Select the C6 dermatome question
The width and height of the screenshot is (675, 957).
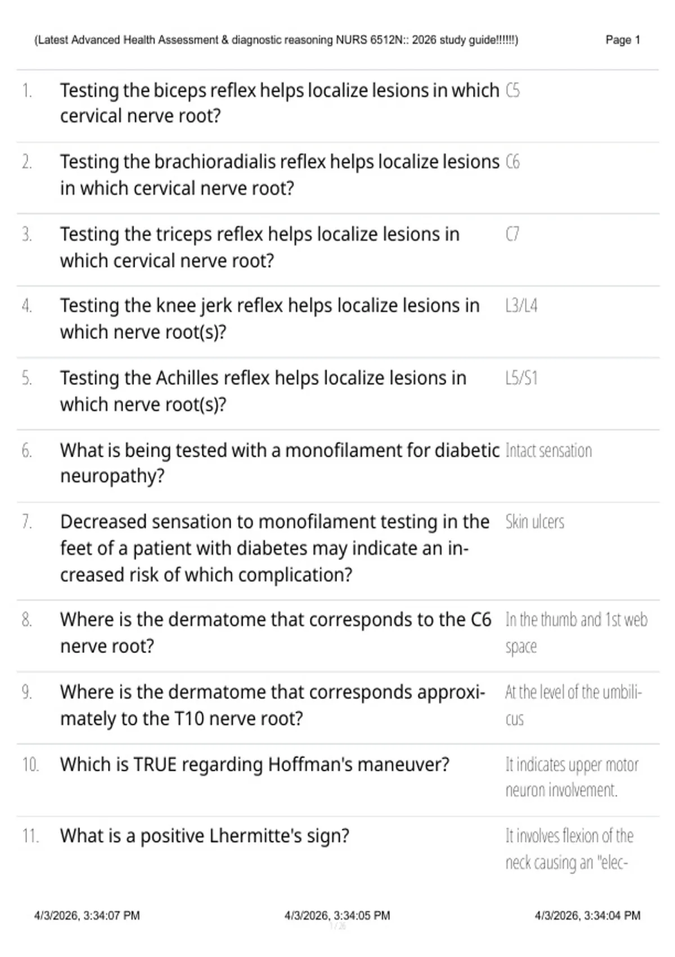click(276, 633)
